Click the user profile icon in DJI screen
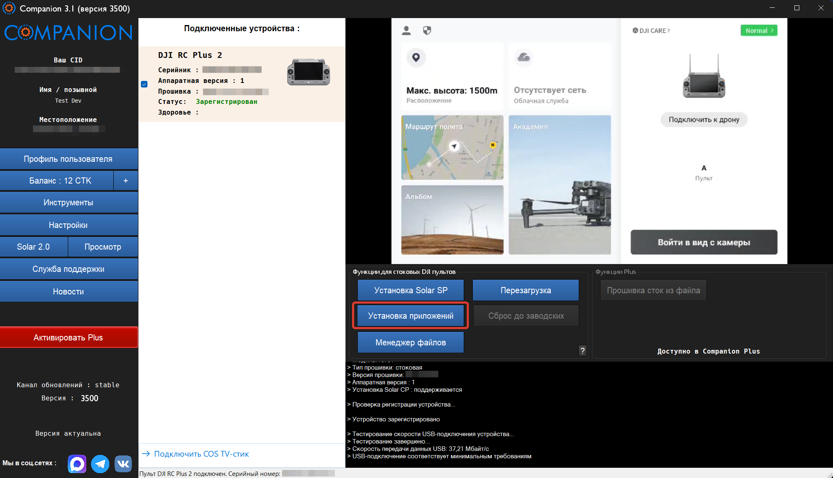Screen dimensions: 833x478 tap(406, 30)
